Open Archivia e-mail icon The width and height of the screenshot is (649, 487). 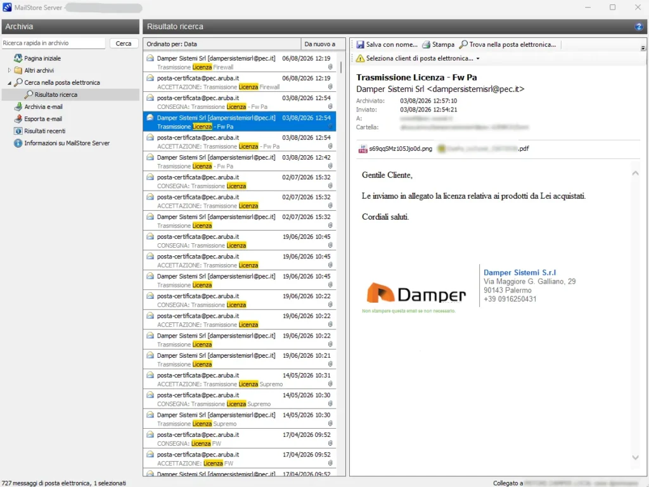tap(18, 106)
